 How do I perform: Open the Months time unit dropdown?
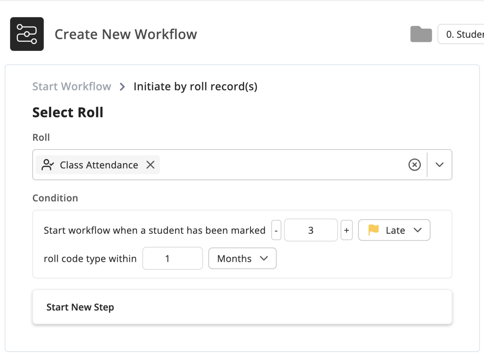242,258
